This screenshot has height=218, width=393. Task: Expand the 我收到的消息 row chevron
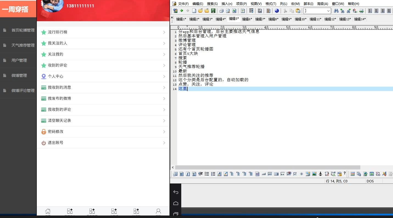pos(164,87)
